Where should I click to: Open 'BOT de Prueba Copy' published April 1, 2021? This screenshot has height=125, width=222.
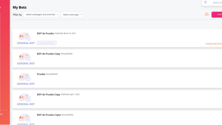(48, 94)
